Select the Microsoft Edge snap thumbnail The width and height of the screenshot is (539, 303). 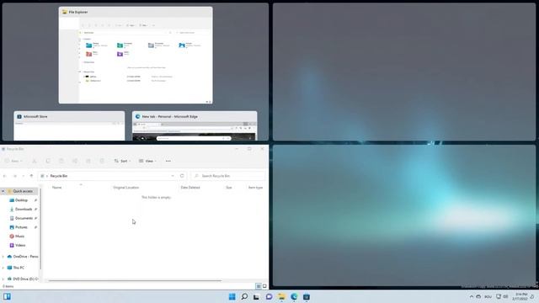[x=195, y=125]
